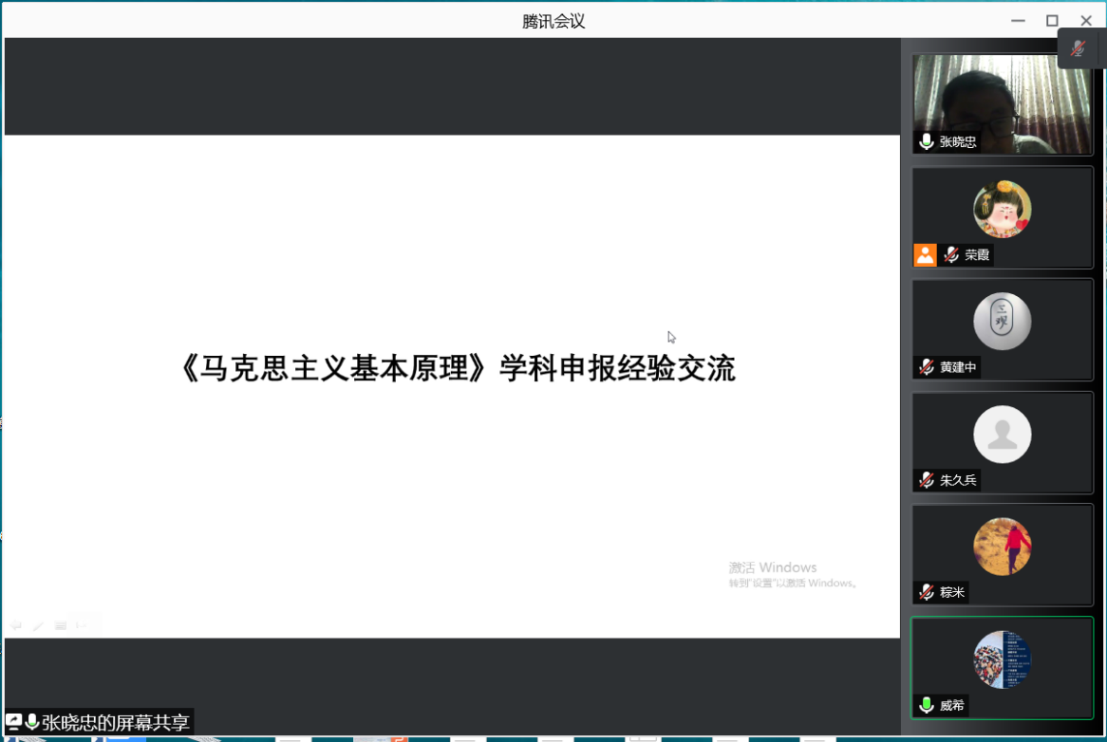This screenshot has height=742, width=1107.
Task: Click the muted microphone icon at top right
Action: [1078, 48]
